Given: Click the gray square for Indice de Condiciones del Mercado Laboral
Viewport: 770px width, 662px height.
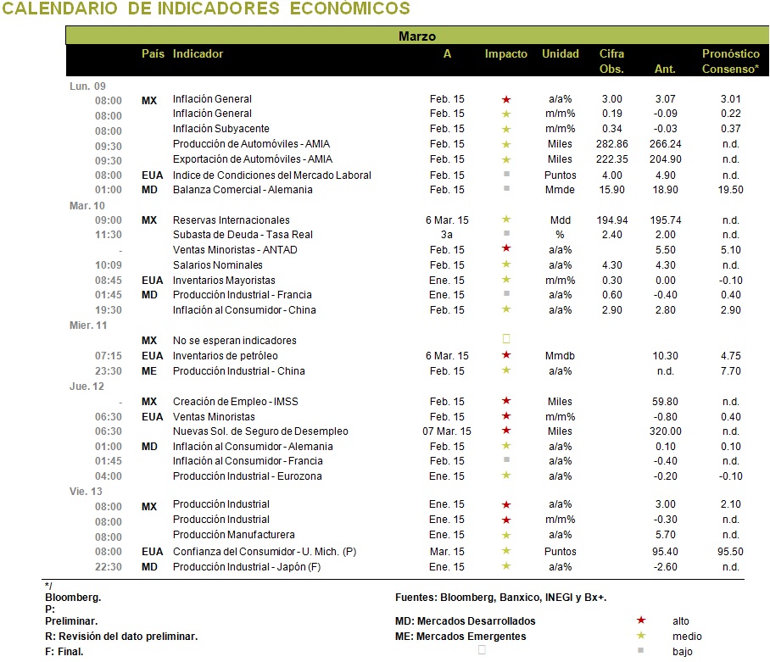Looking at the screenshot, I should [507, 174].
